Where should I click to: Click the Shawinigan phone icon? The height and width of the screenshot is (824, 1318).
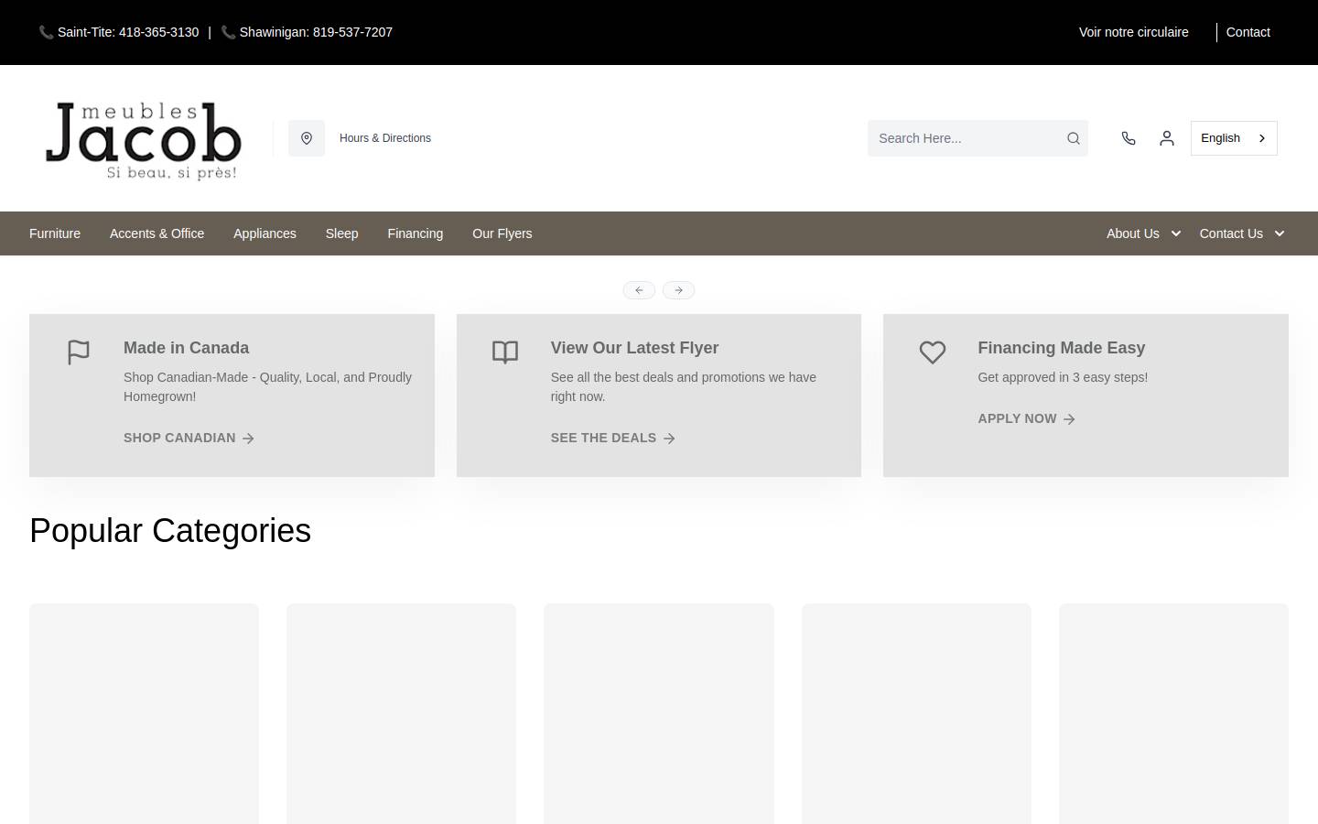click(229, 32)
